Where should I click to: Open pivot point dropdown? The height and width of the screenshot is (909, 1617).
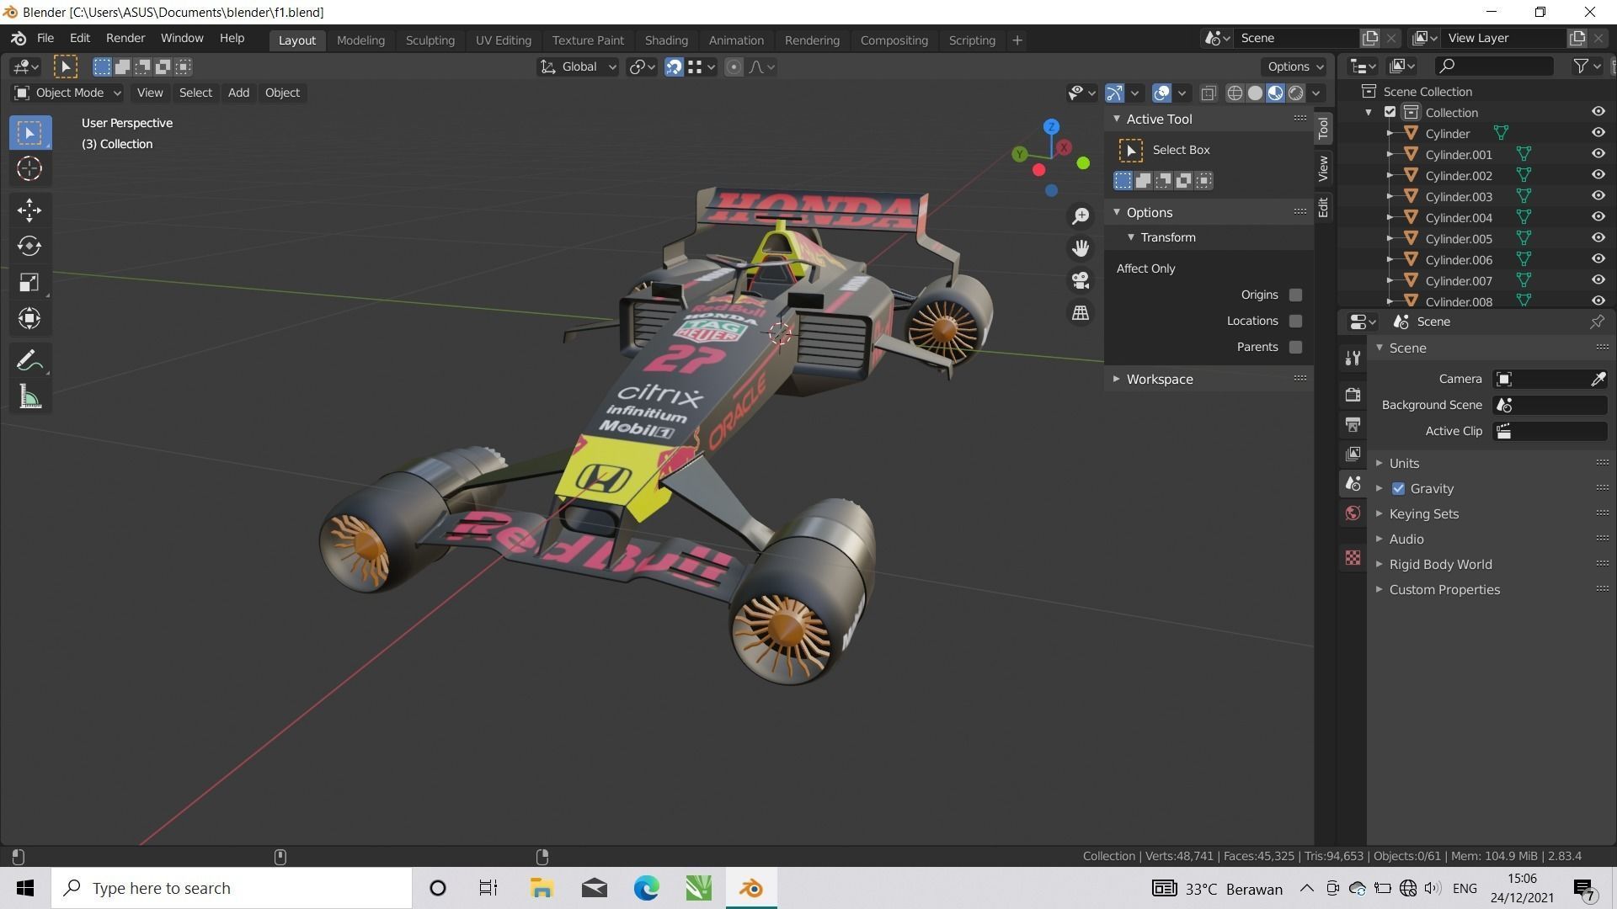(642, 67)
